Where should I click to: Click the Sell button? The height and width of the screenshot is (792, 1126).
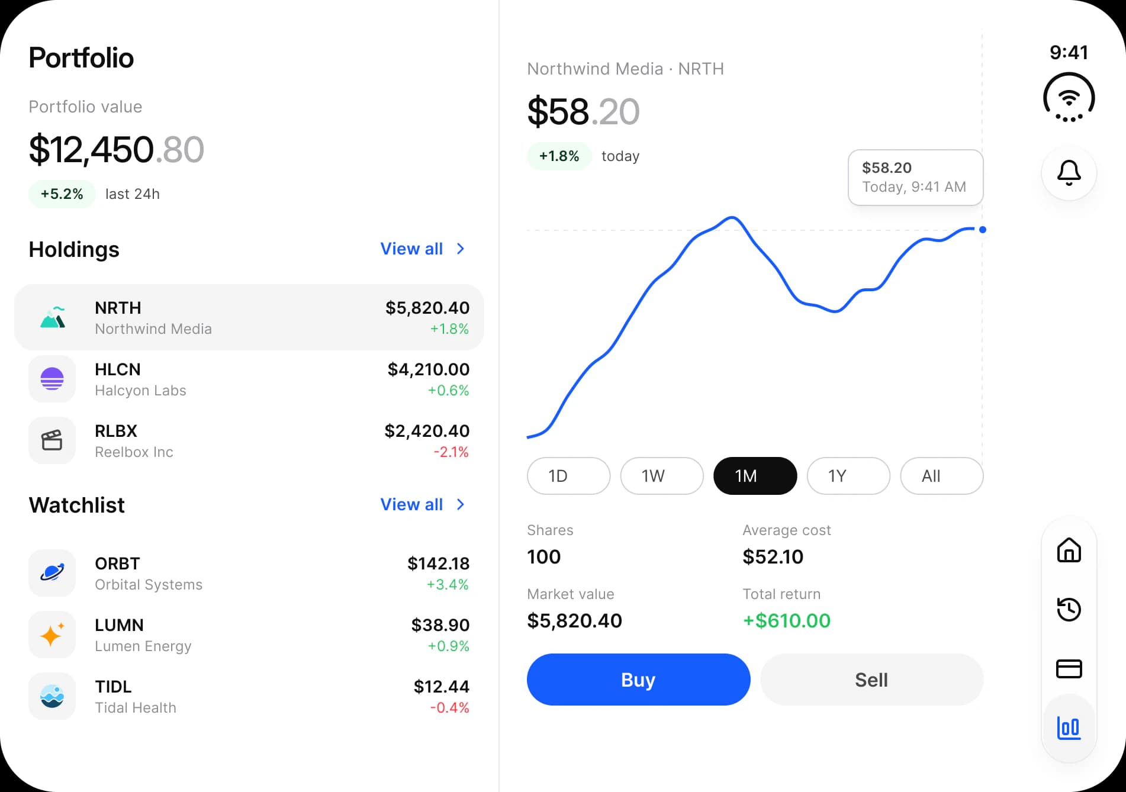872,680
